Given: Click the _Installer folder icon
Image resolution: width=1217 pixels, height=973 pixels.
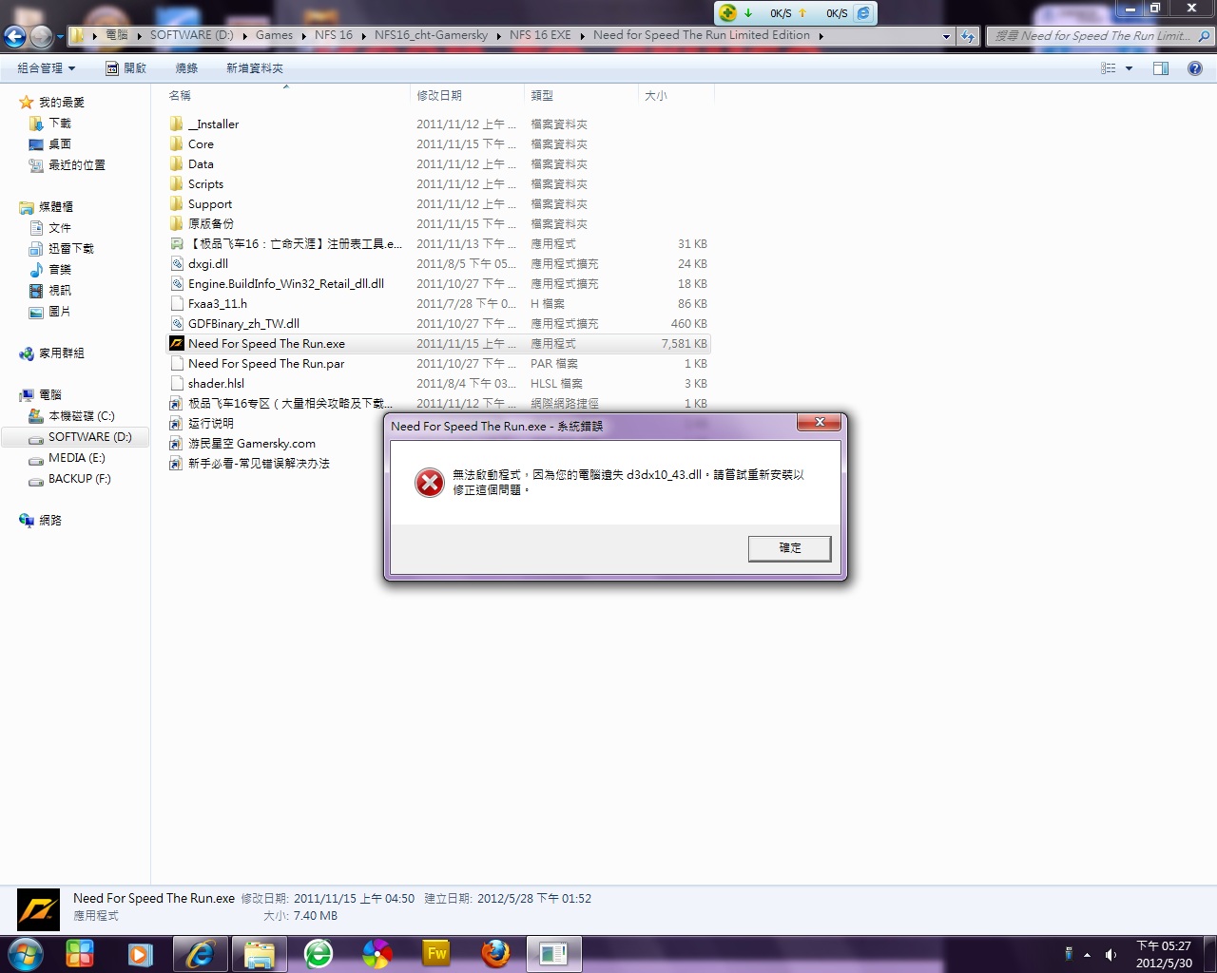Looking at the screenshot, I should 176,124.
